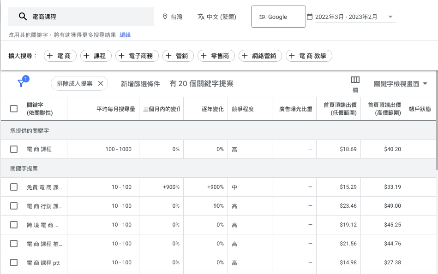Click the vertical scrollbar on the right
Screen dimensions: 438x274
pos(437,120)
